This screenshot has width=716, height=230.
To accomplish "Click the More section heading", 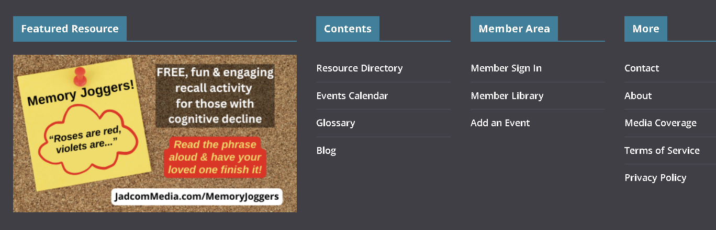I will 645,29.
